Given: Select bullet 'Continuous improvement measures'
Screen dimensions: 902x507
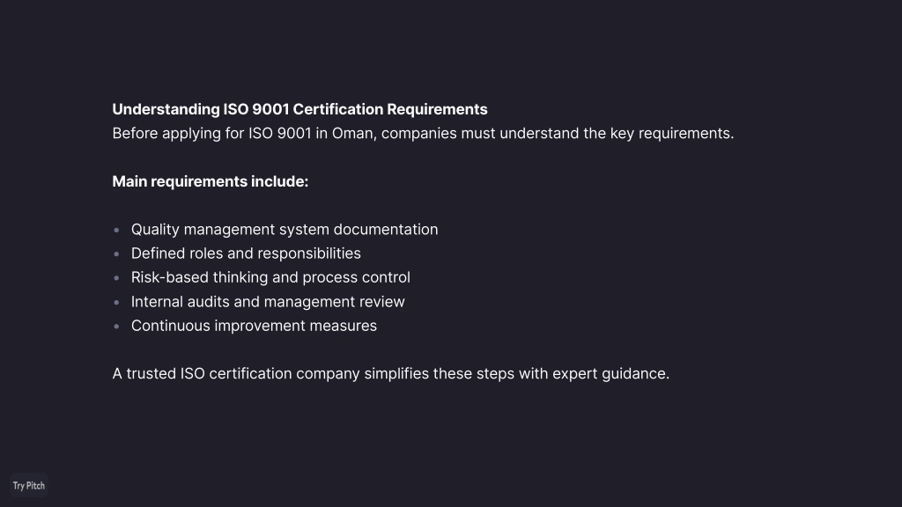Looking at the screenshot, I should (x=254, y=326).
